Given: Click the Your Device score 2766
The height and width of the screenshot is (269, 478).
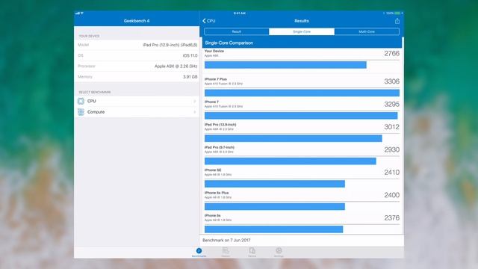Looking at the screenshot, I should pos(391,53).
